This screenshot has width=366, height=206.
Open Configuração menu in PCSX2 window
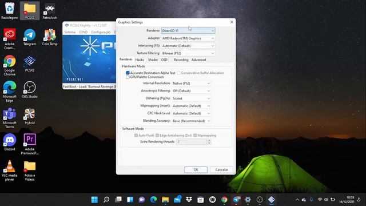pos(101,32)
